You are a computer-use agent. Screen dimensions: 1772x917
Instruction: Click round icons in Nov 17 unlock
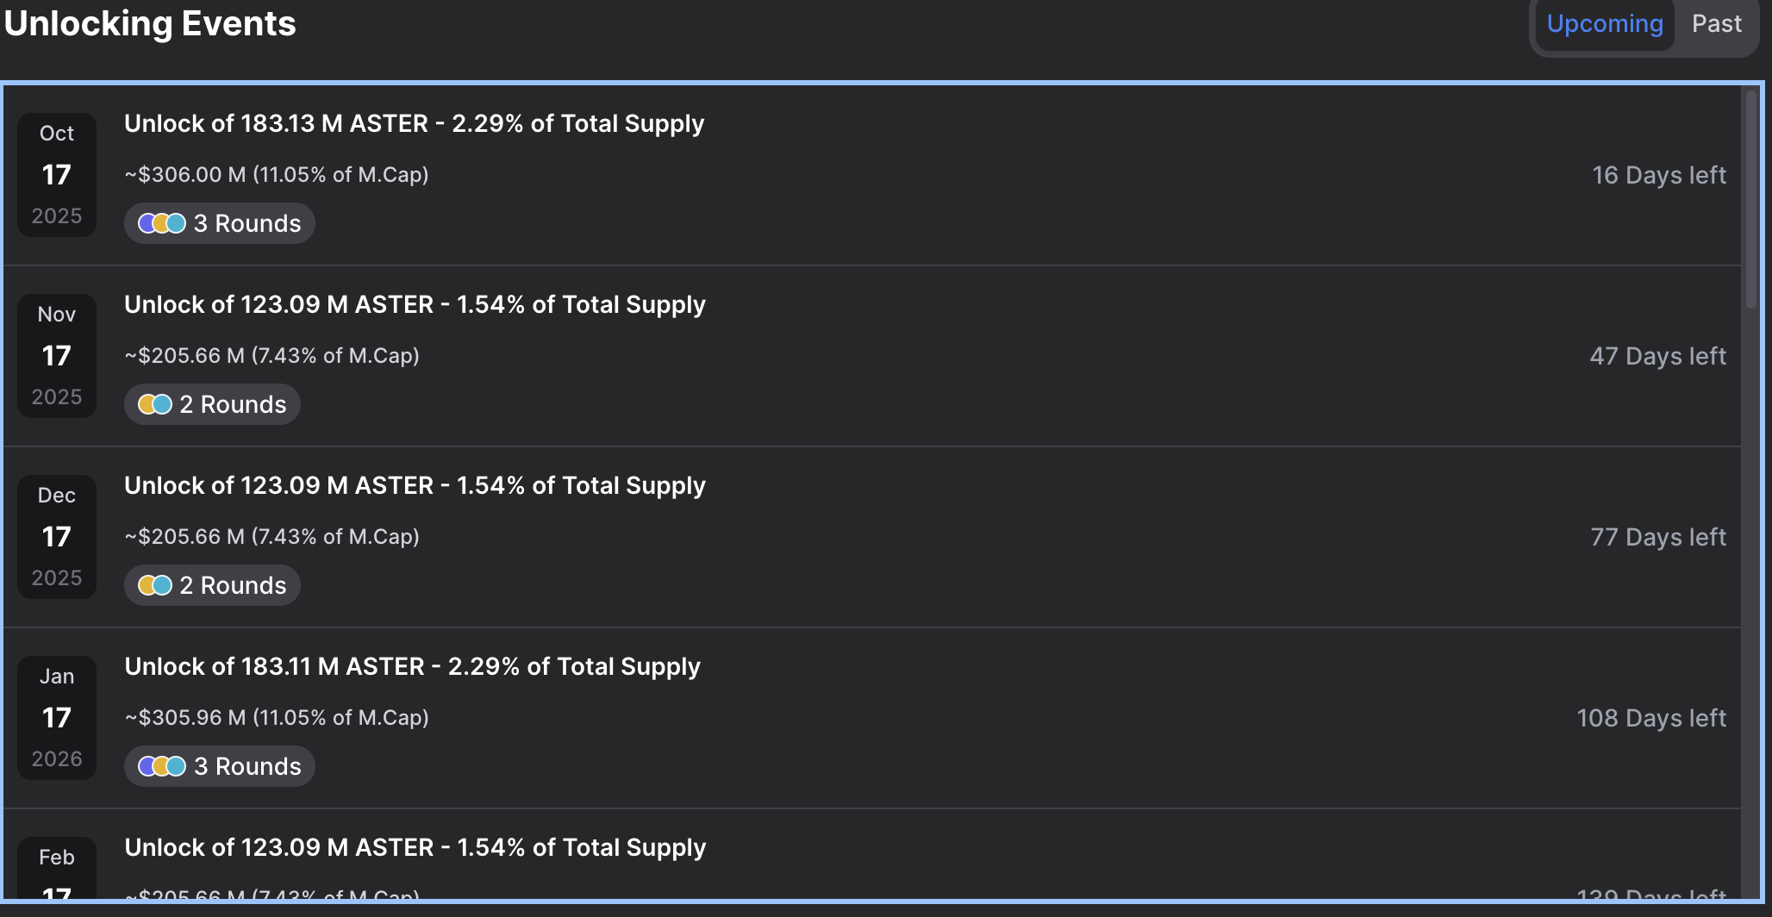[155, 404]
